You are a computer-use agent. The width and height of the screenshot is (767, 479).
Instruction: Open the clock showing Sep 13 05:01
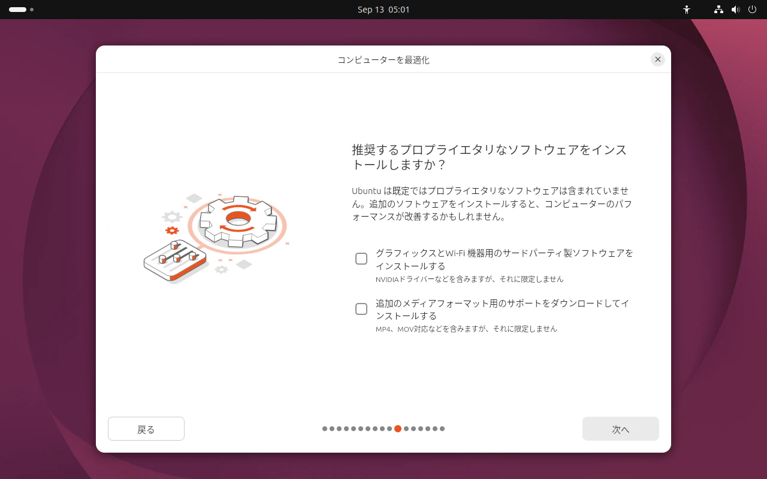coord(383,10)
